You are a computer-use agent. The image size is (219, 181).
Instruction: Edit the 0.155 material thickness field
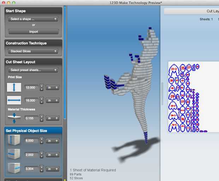(x=31, y=118)
